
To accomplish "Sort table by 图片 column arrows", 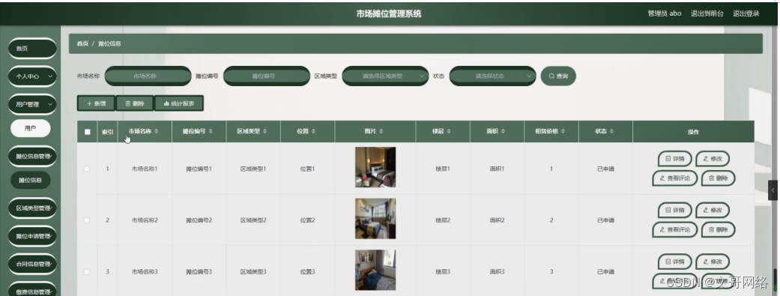I will [x=381, y=131].
